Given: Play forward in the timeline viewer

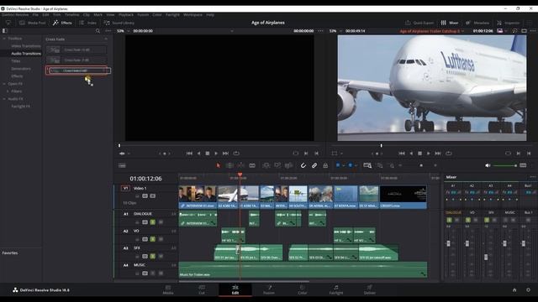Looking at the screenshot, I should point(428,154).
